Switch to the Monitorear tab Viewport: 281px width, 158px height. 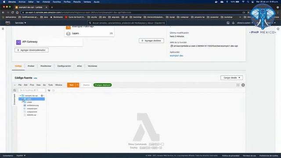click(46, 66)
